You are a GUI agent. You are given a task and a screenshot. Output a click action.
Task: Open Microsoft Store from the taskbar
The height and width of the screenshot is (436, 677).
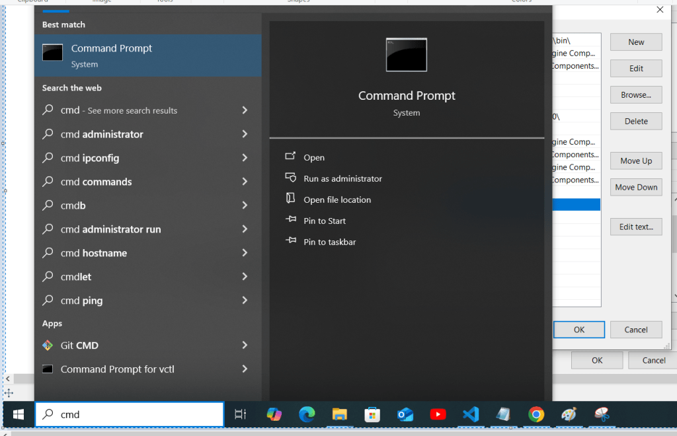372,414
